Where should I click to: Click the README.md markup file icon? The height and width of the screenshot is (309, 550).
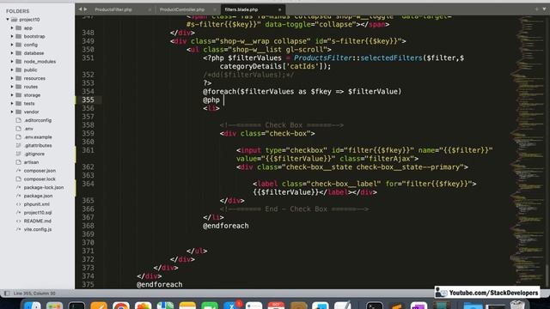[19, 221]
